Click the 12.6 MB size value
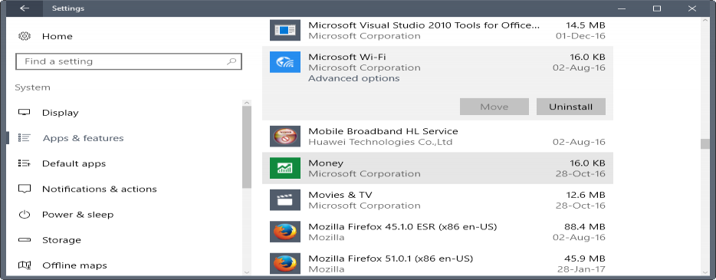This screenshot has width=716, height=280. point(586,195)
